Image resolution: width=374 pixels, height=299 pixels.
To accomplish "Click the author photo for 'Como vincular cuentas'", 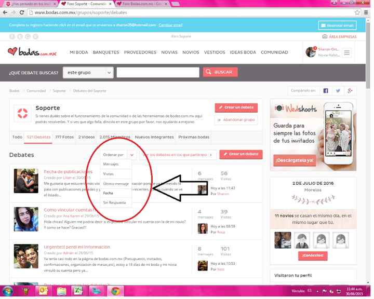I will [26, 219].
